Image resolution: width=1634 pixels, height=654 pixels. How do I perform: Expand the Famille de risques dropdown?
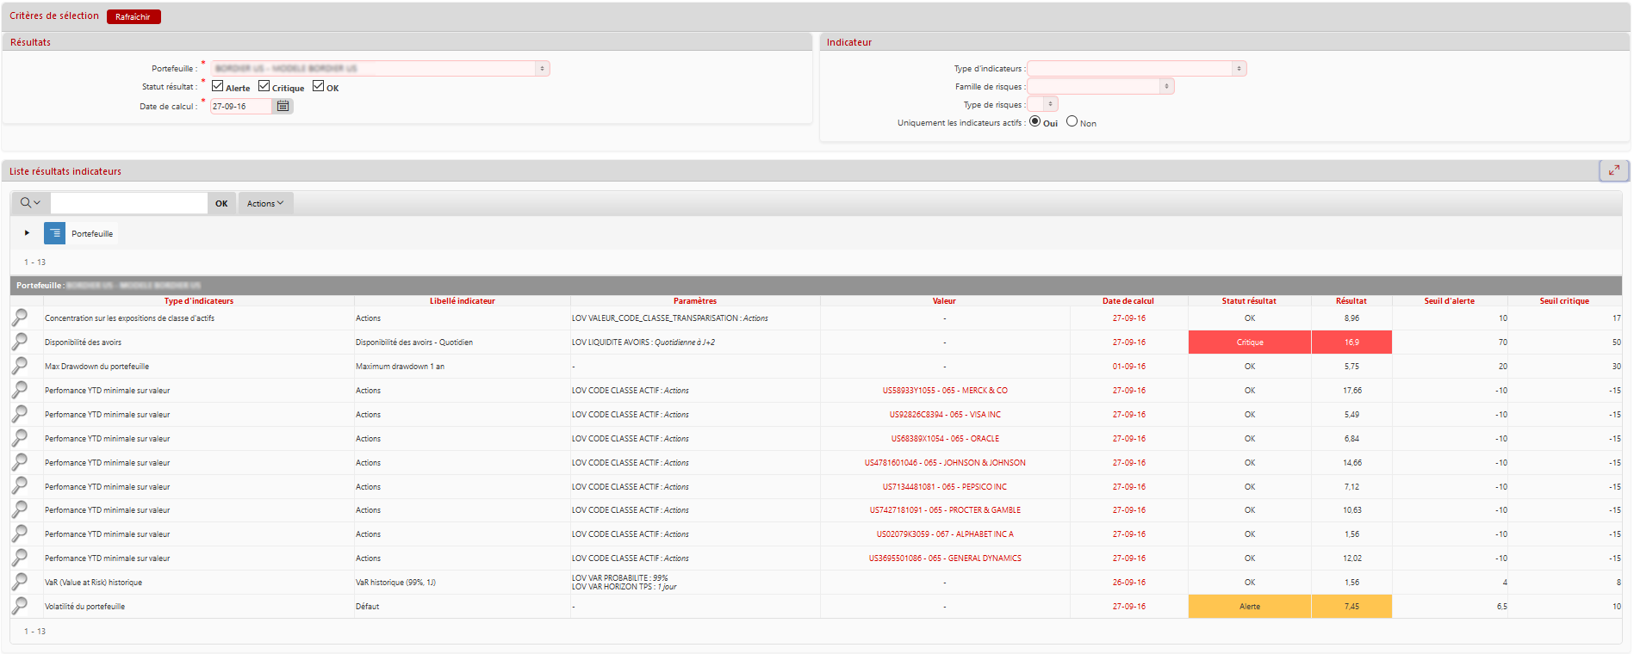1100,86
